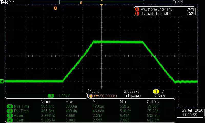Screen dimensions: 205x123
Task: Select the Fall Time measurement label
Action: pyautogui.click(x=21, y=111)
